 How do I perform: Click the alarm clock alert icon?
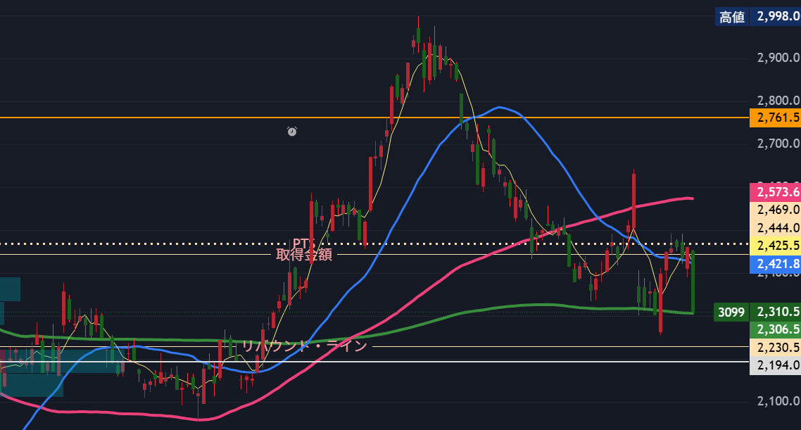(292, 131)
